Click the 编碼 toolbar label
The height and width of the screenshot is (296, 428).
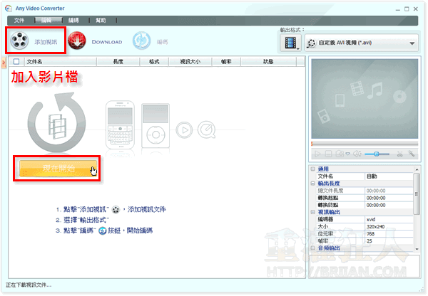[162, 42]
